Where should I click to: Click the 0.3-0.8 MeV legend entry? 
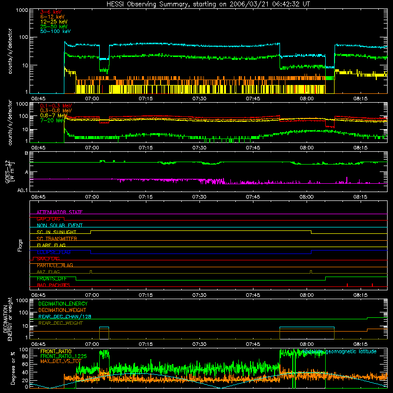(56, 111)
